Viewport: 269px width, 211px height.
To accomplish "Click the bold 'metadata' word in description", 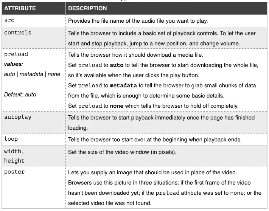I will tap(123, 86).
